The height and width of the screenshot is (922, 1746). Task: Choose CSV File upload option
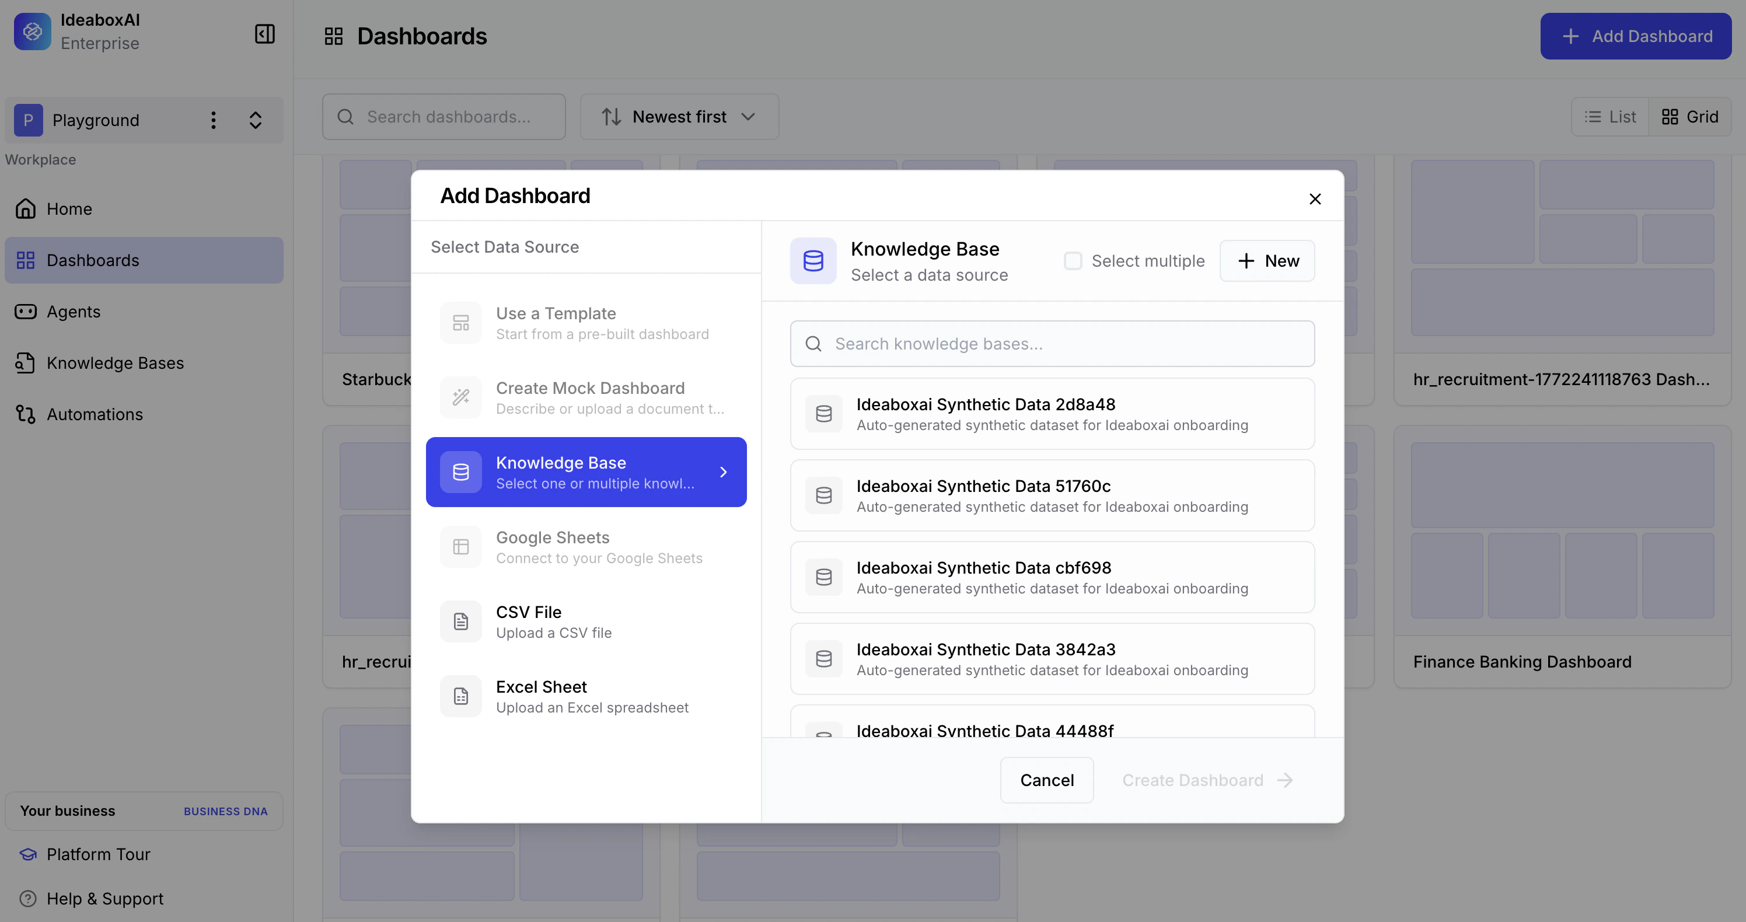point(586,621)
